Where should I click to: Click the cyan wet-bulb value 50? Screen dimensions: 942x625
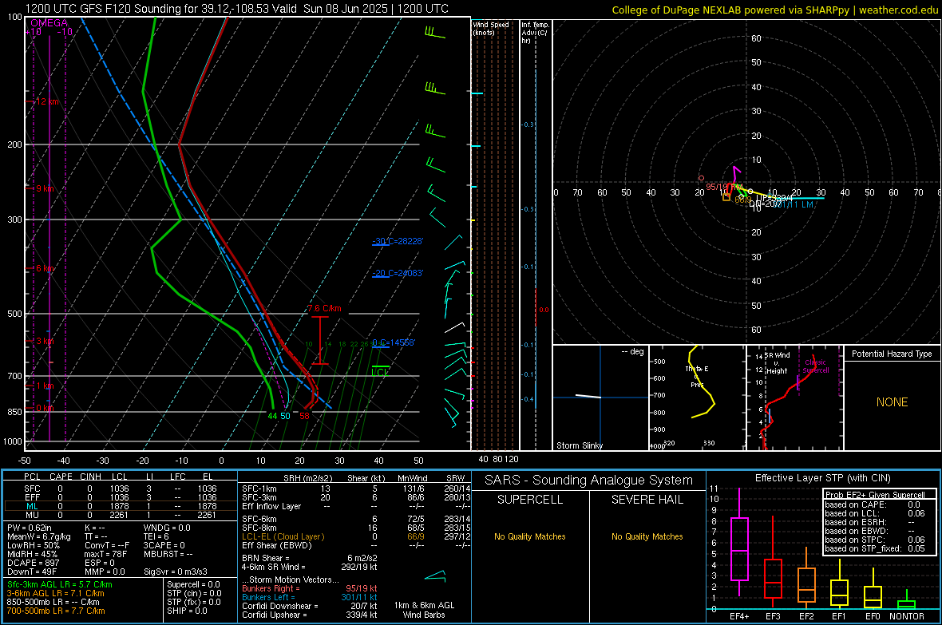tap(285, 416)
